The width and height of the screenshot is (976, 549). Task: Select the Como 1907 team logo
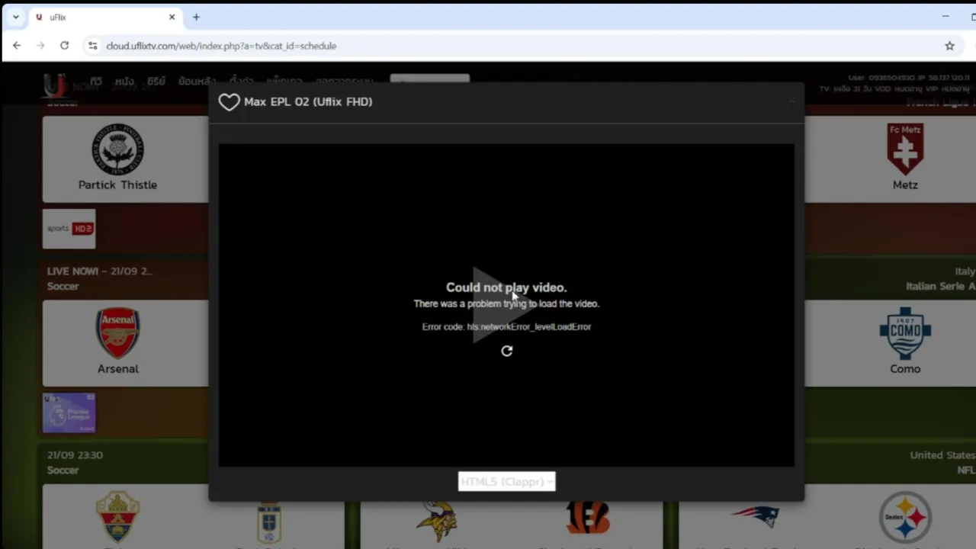coord(905,333)
